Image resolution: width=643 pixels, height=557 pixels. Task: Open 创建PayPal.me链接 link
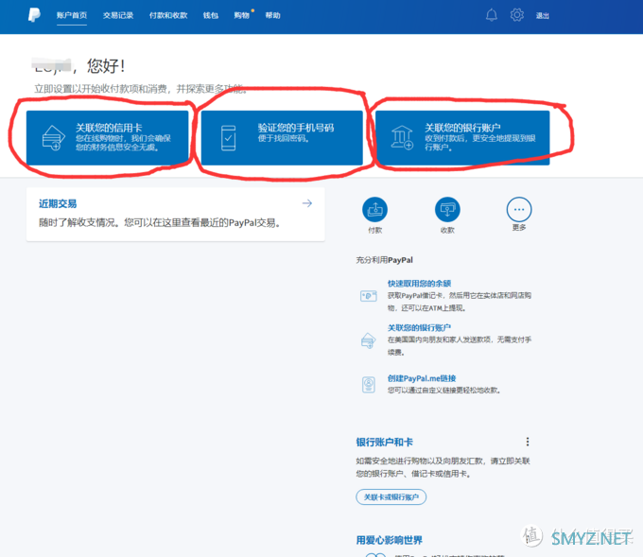tap(422, 378)
